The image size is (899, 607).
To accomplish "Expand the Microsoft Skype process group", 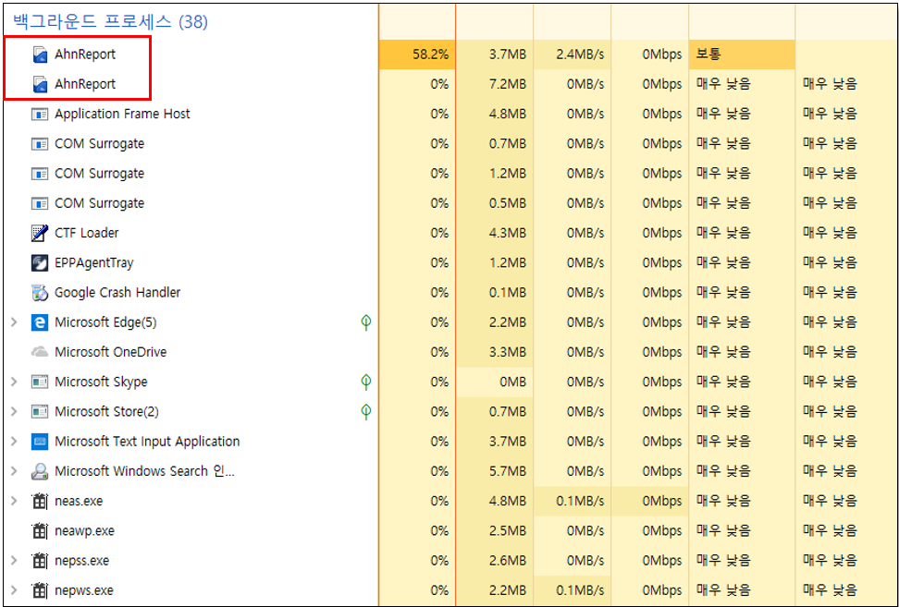I will coord(14,382).
